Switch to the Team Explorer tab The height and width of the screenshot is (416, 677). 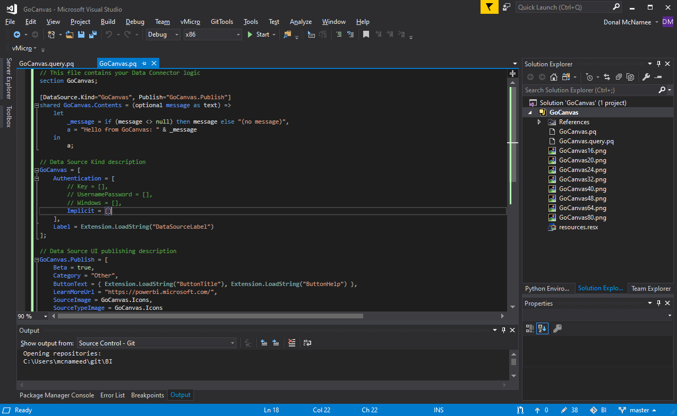tap(650, 289)
